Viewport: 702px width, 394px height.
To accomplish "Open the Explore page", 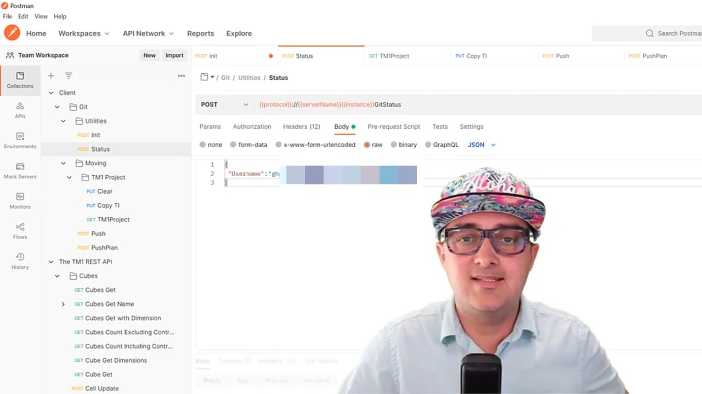I will tap(239, 33).
